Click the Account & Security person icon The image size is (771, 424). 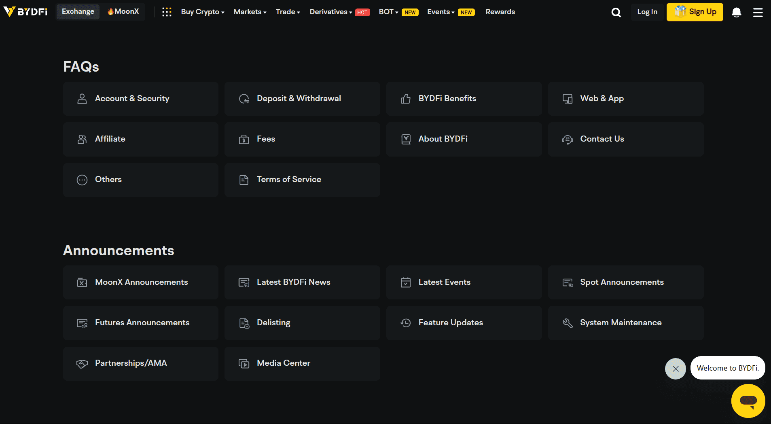pyautogui.click(x=82, y=99)
